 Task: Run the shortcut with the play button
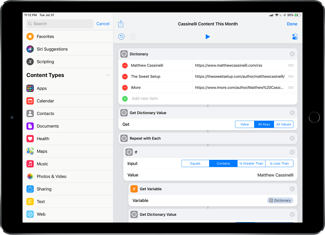(208, 37)
